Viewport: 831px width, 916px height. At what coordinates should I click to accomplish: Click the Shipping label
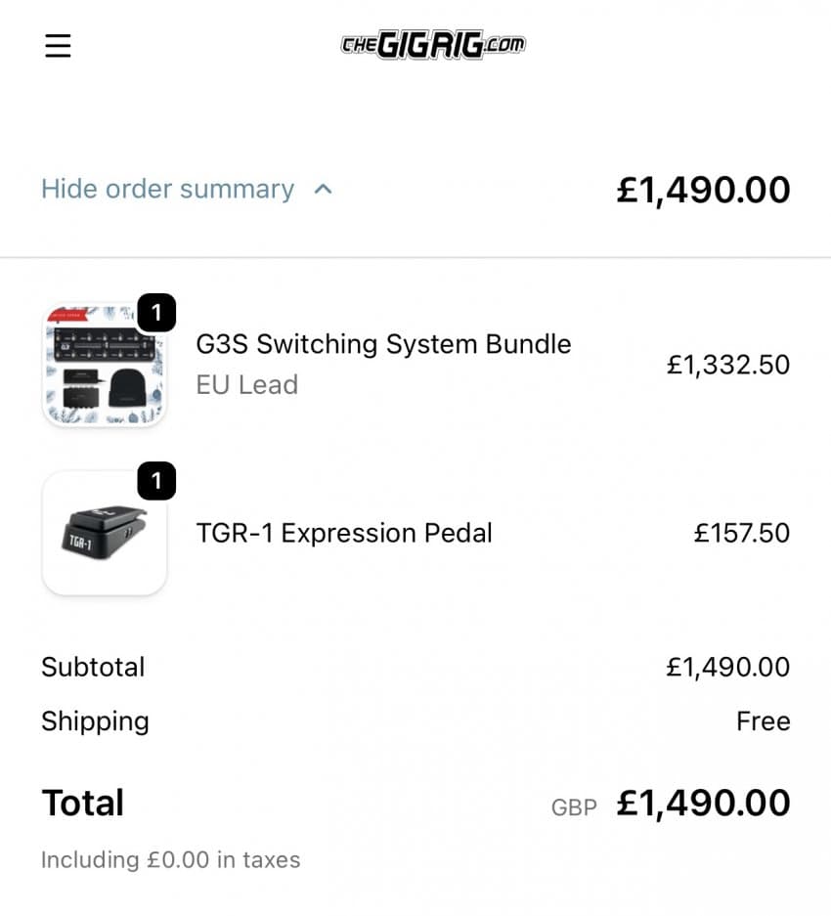pos(95,721)
